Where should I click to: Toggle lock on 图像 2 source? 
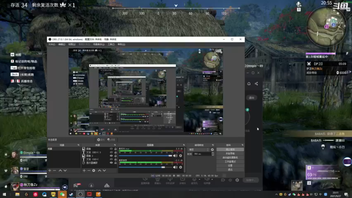(115, 156)
